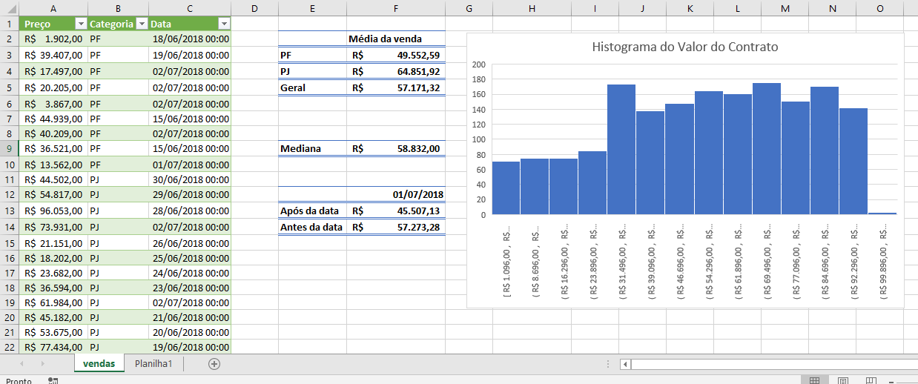This screenshot has width=918, height=384.
Task: Select row 22 header
Action: [9, 346]
